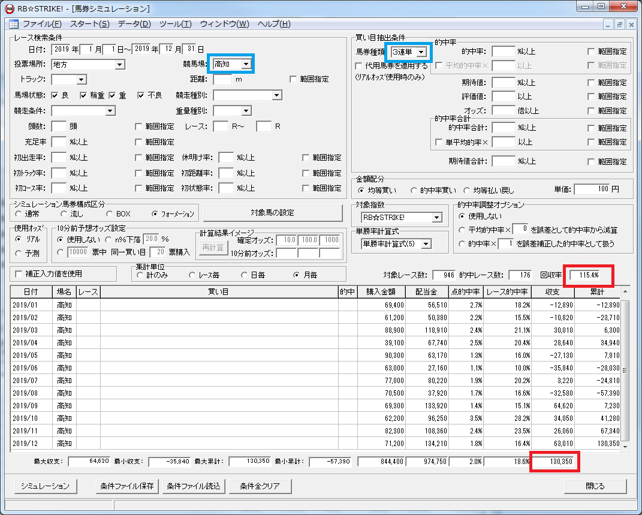
Task: Enable 範囲指定 checkbox next to 距離
Action: pyautogui.click(x=293, y=79)
